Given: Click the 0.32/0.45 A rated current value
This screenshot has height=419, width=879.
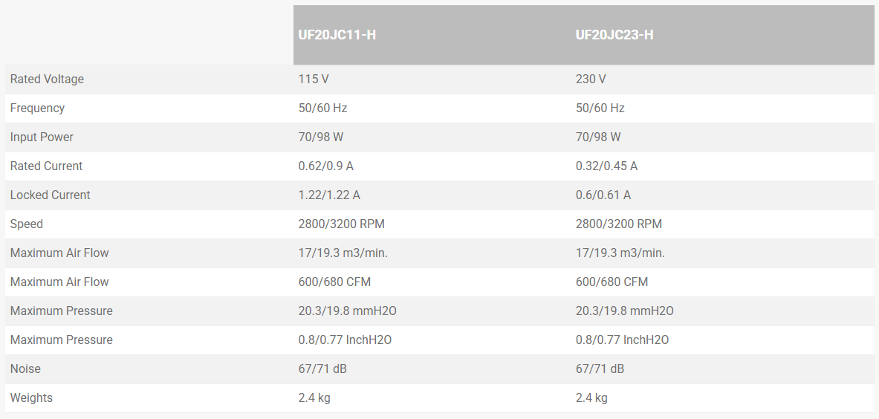Looking at the screenshot, I should click(x=606, y=166).
